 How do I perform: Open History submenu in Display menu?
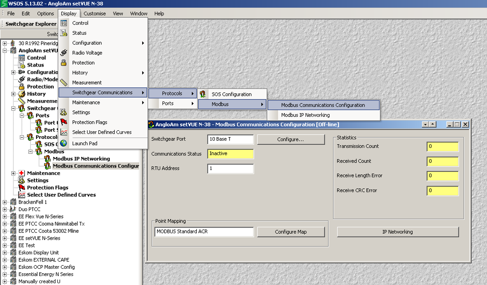pyautogui.click(x=103, y=72)
